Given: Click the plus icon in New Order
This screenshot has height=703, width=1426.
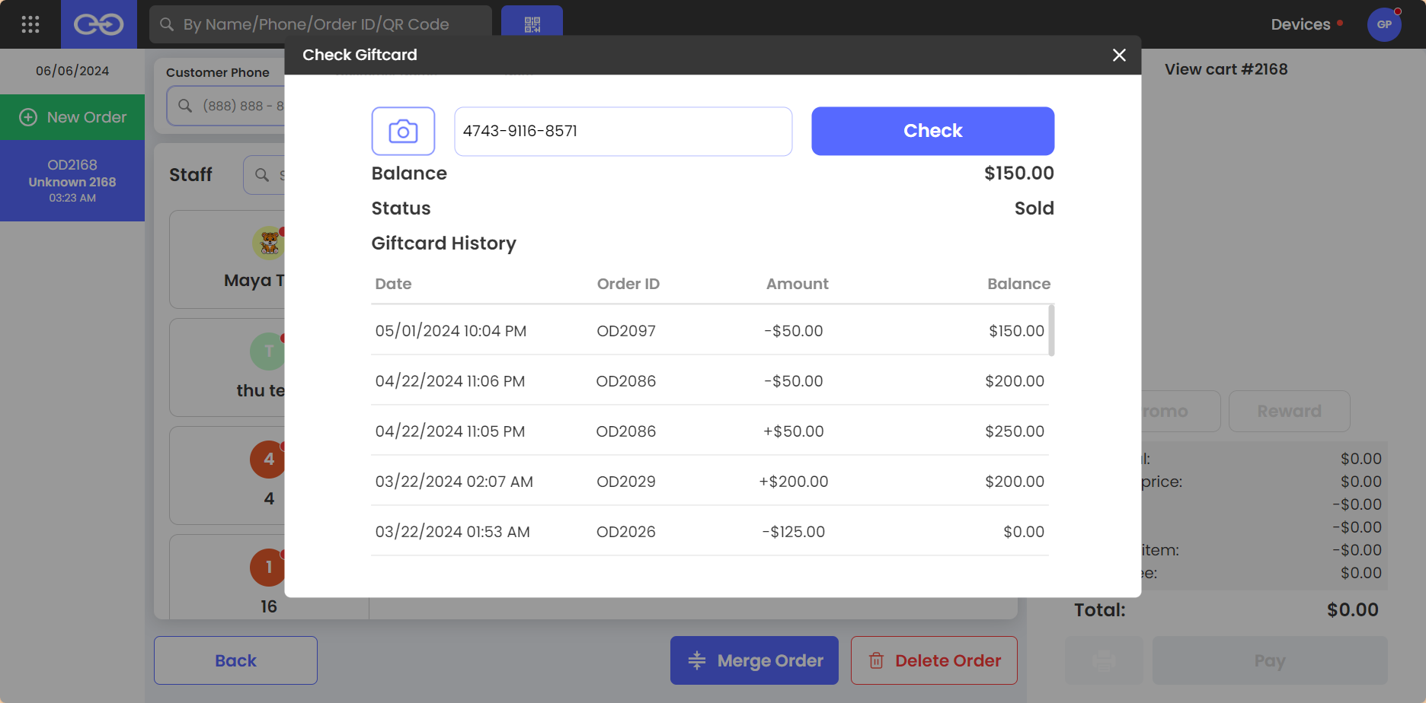Looking at the screenshot, I should click(28, 117).
